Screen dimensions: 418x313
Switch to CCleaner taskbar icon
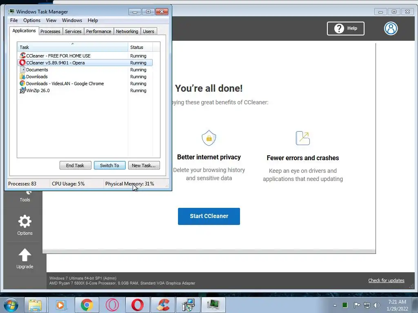162,305
